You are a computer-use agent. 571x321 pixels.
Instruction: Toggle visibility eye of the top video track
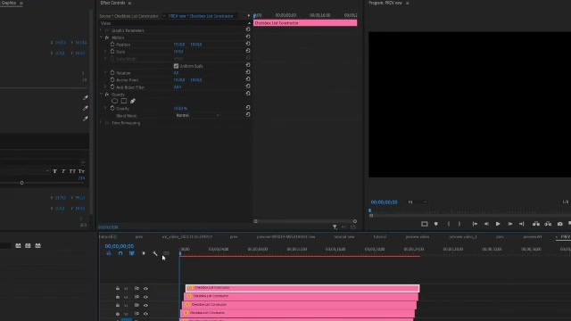click(145, 288)
